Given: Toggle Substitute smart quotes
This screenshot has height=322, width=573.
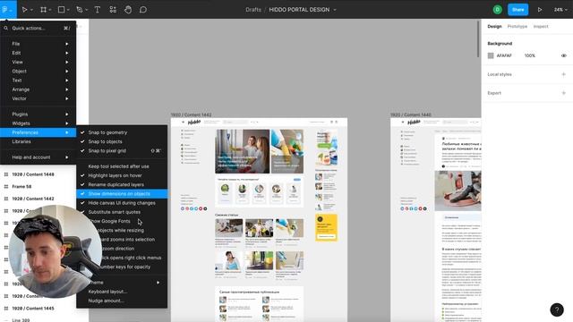Looking at the screenshot, I should point(122,212).
